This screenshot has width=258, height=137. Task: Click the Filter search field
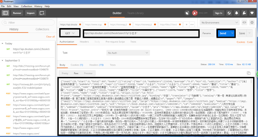pos(28,22)
